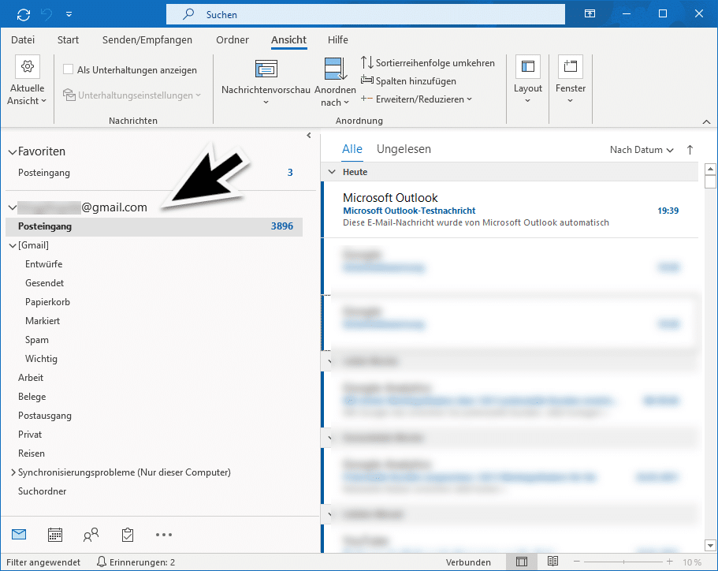Select the Ansicht ribbon tab
Screen dimensions: 718x571
click(x=288, y=40)
